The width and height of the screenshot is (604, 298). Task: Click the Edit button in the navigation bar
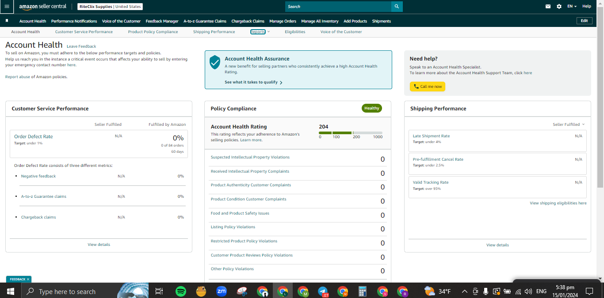point(585,21)
